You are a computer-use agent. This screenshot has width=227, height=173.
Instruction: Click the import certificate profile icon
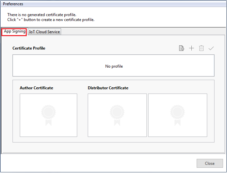pos(181,48)
